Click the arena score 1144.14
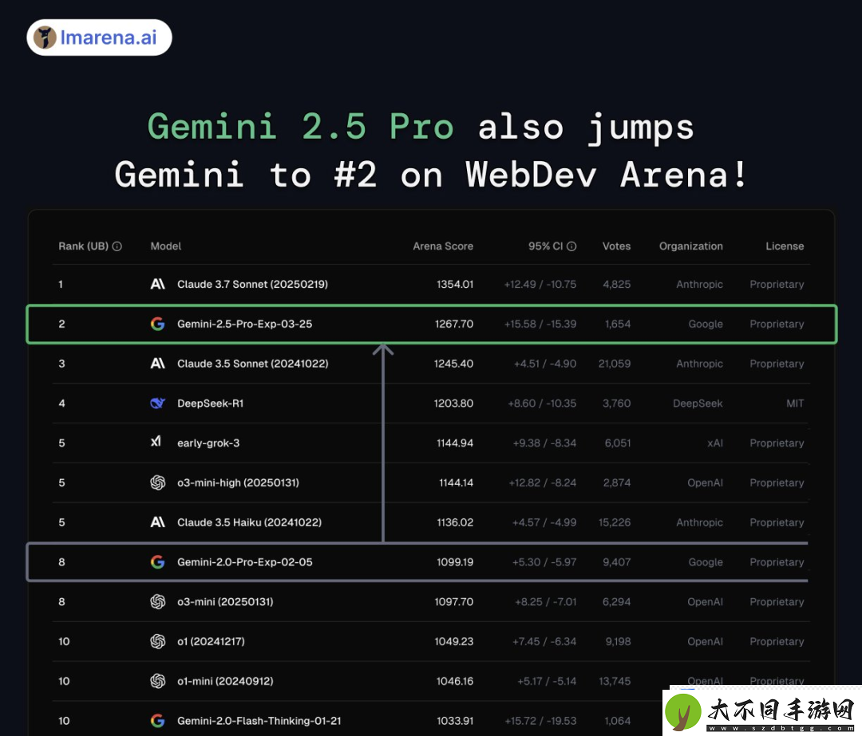The width and height of the screenshot is (862, 736). 457,482
